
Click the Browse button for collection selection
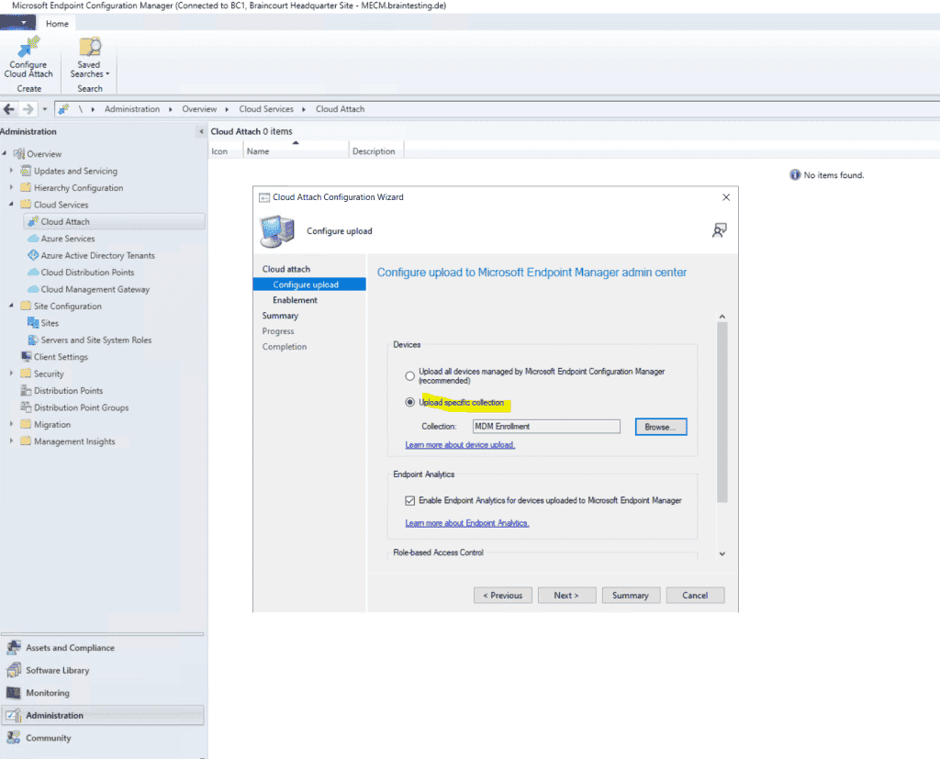[660, 426]
